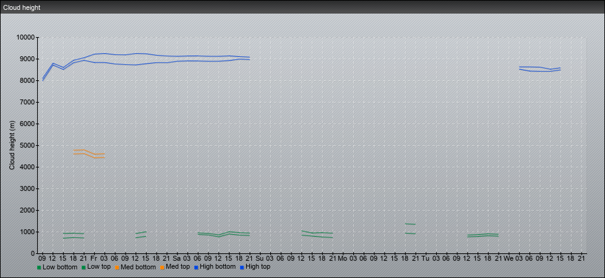Image resolution: width=605 pixels, height=278 pixels.
Task: Click the Cloud height (m) y-axis title
Action: pos(12,145)
